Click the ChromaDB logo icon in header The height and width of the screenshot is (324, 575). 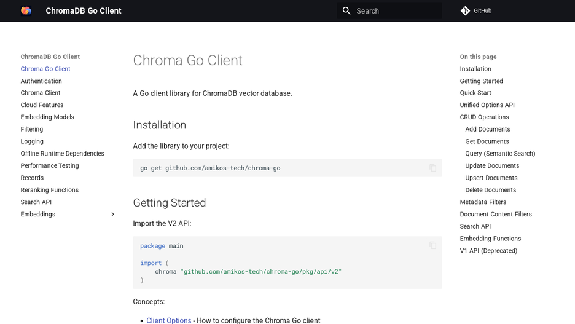(x=26, y=10)
